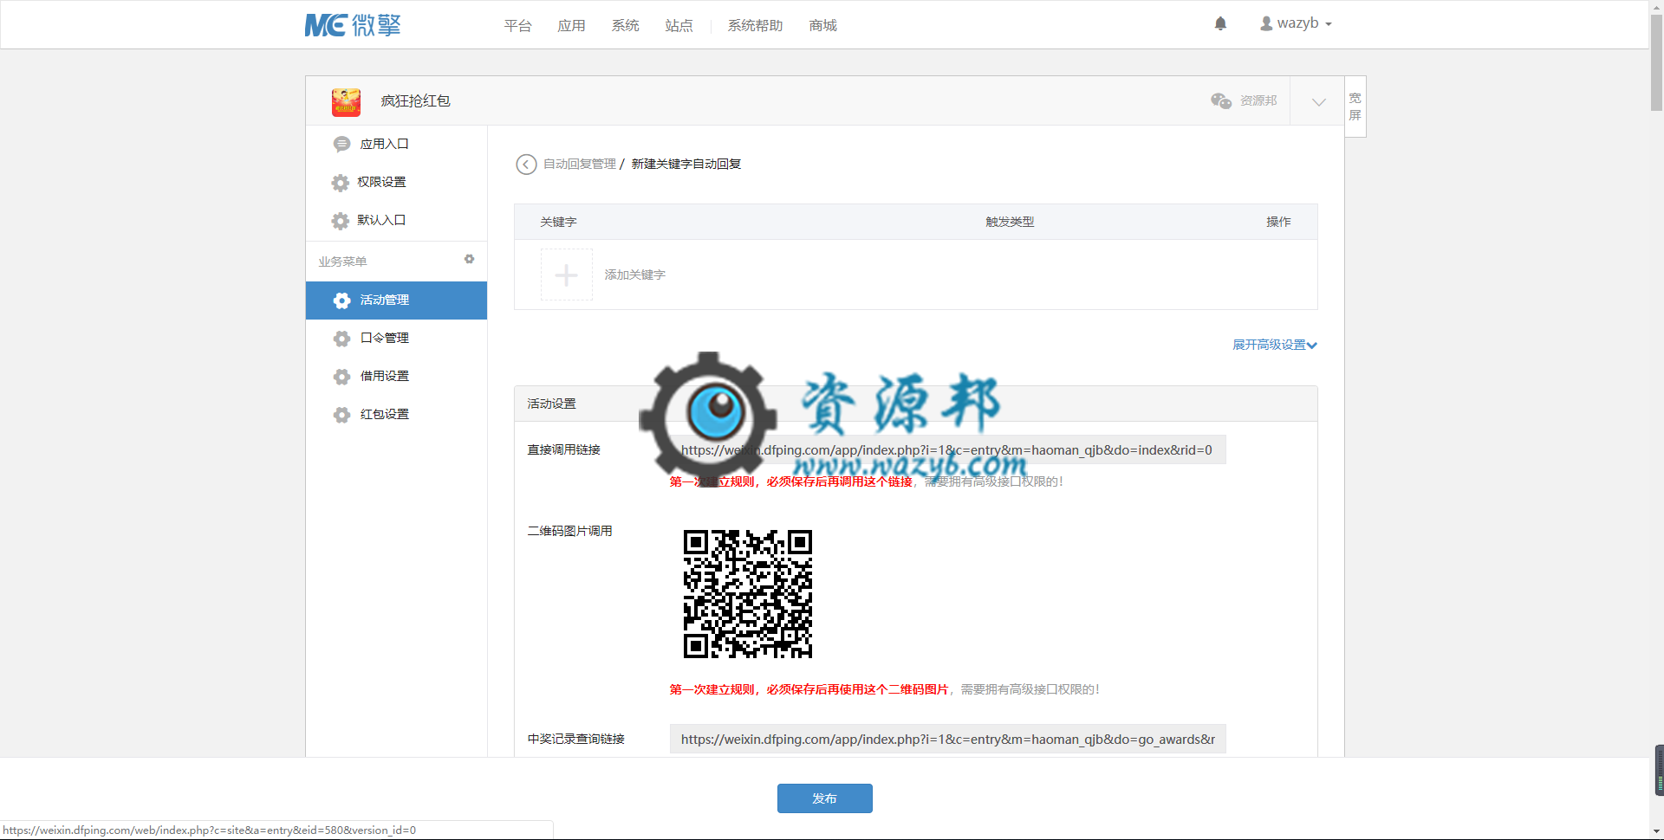The image size is (1664, 840).
Task: Click the page vertical scrollbar
Action: point(1656,64)
